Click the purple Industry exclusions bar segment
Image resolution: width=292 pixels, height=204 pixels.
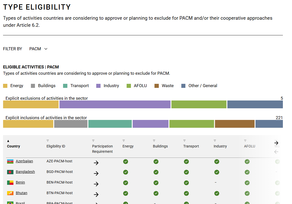tap(115, 104)
